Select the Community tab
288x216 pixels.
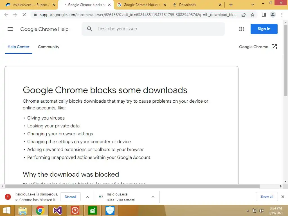click(x=48, y=47)
